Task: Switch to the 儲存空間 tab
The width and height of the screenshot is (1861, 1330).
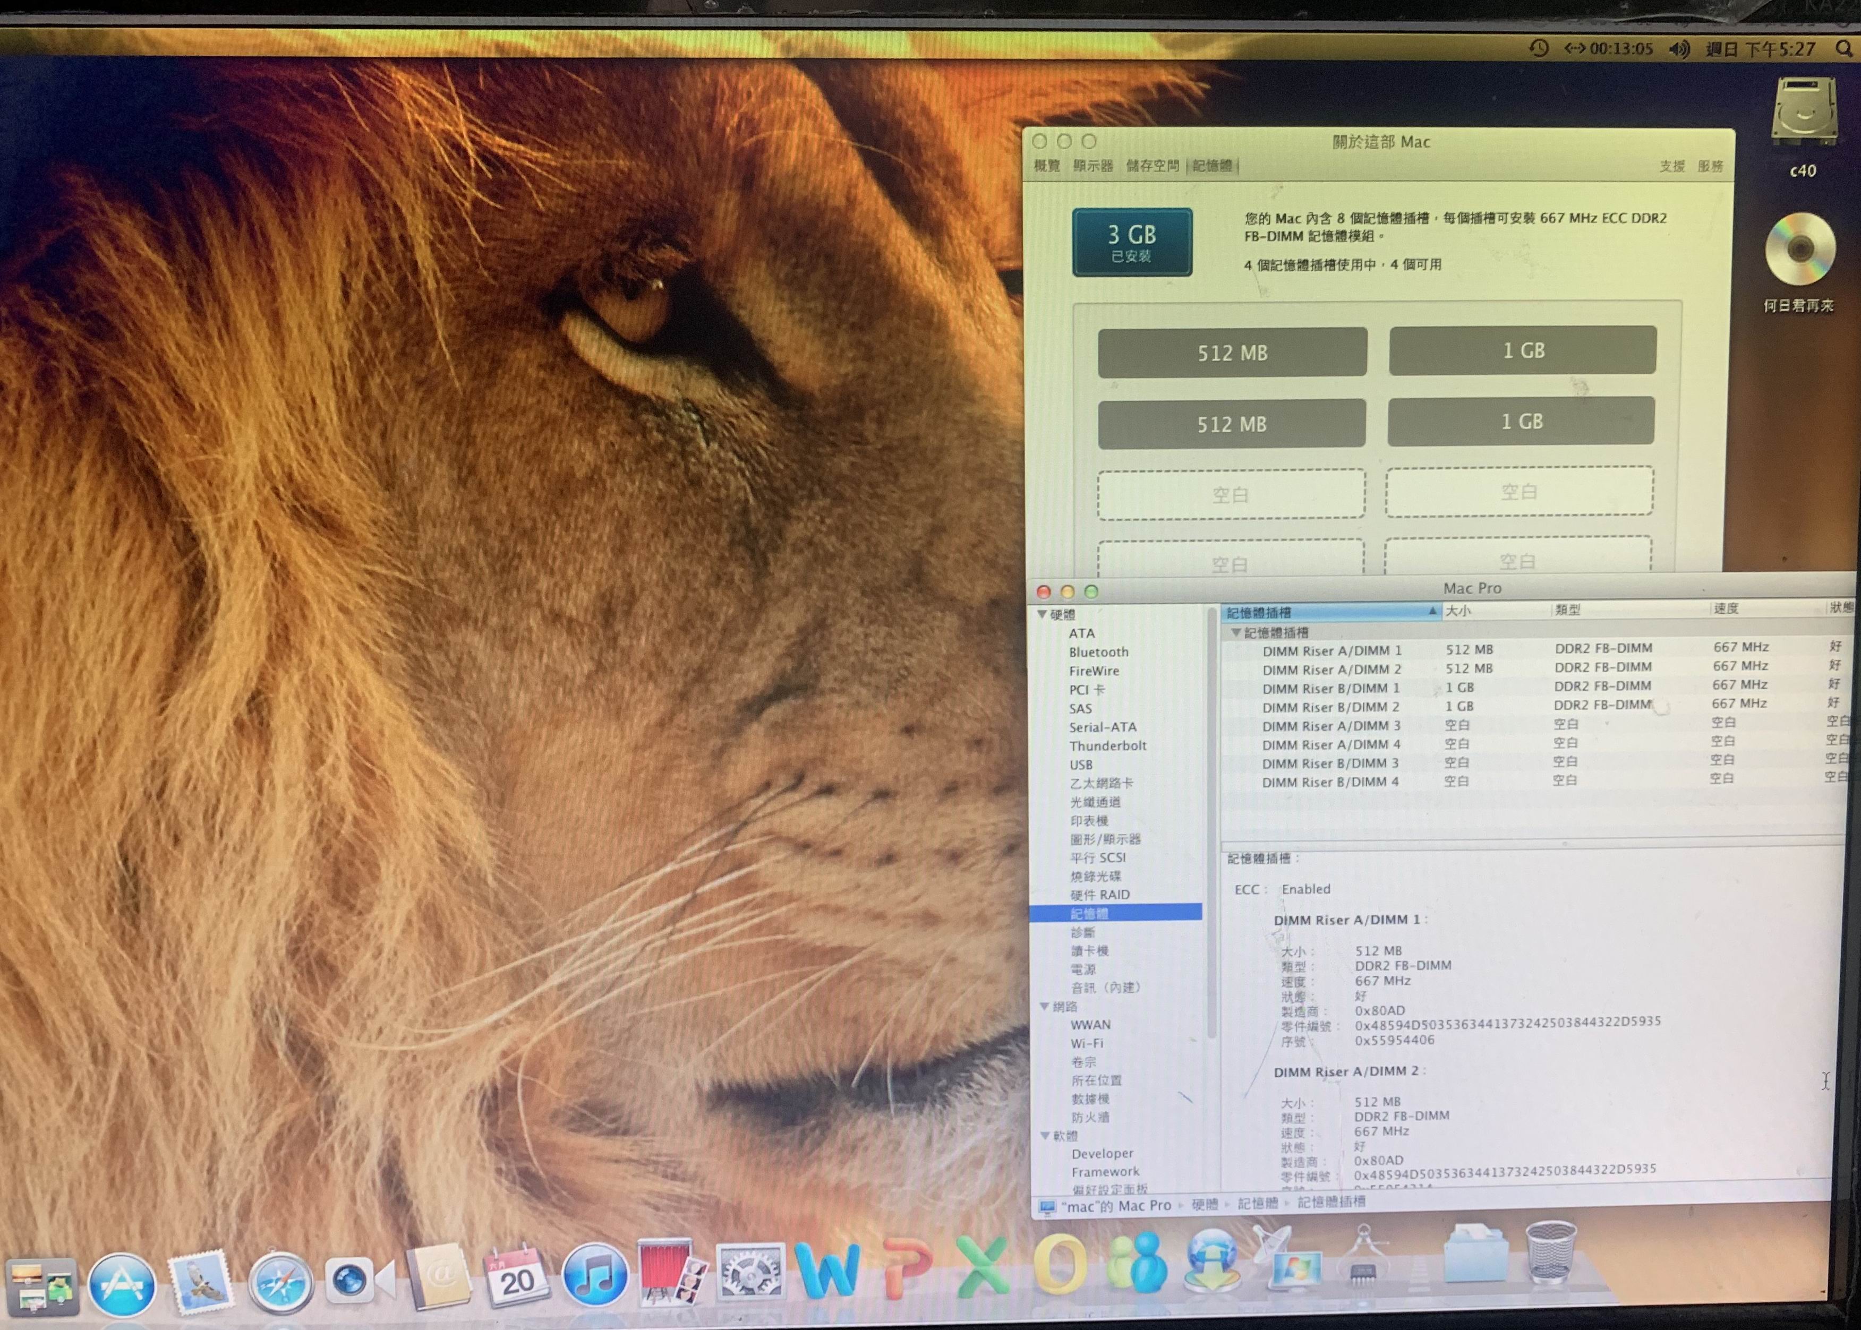Action: coord(1153,166)
